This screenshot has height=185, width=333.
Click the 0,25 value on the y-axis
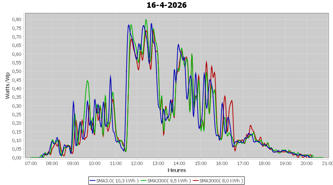pyautogui.click(x=17, y=114)
